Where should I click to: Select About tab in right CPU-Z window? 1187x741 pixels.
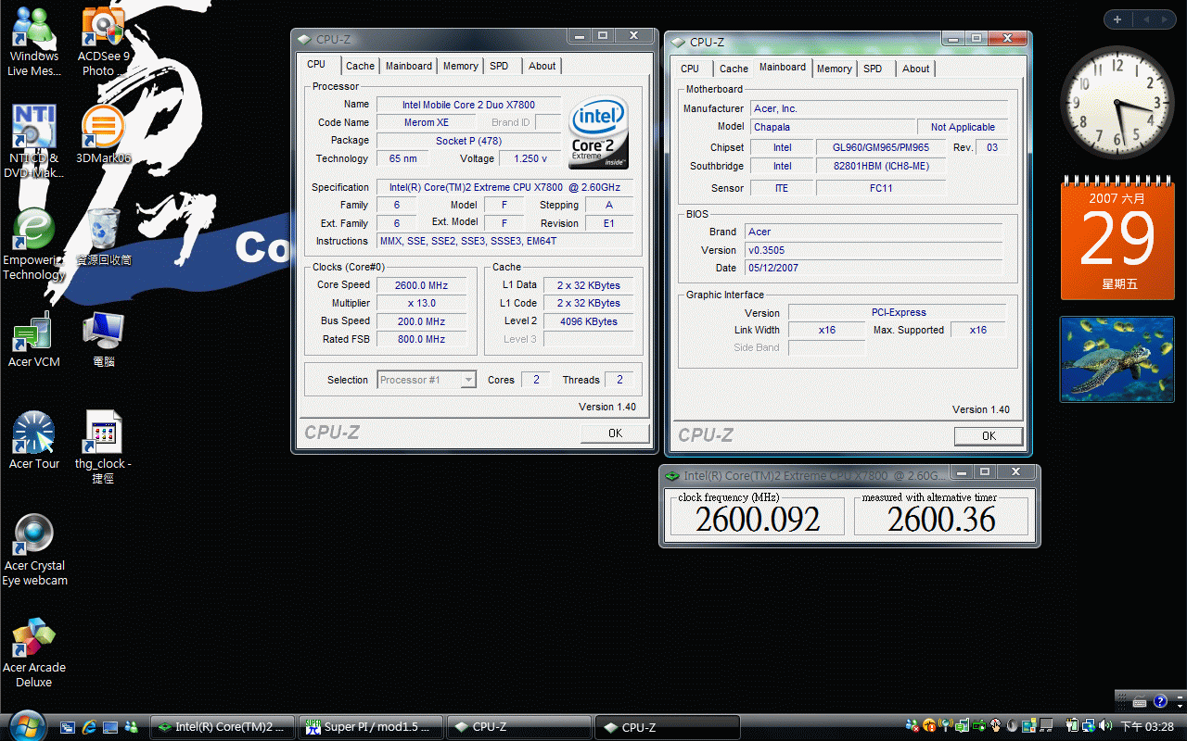(916, 69)
